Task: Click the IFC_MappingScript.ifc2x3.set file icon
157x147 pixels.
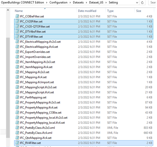Action: click(x=17, y=87)
